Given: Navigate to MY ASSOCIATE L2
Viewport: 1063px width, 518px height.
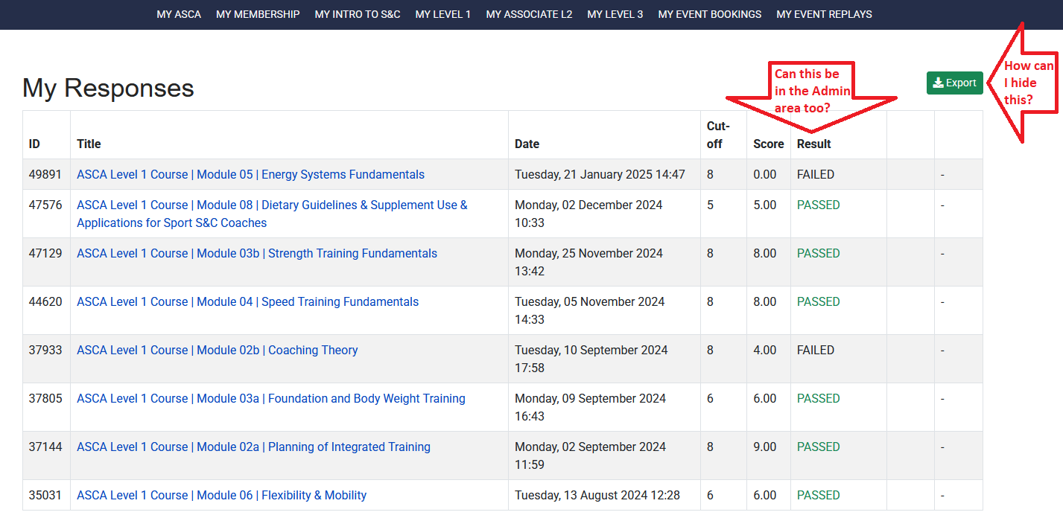Looking at the screenshot, I should click(529, 14).
